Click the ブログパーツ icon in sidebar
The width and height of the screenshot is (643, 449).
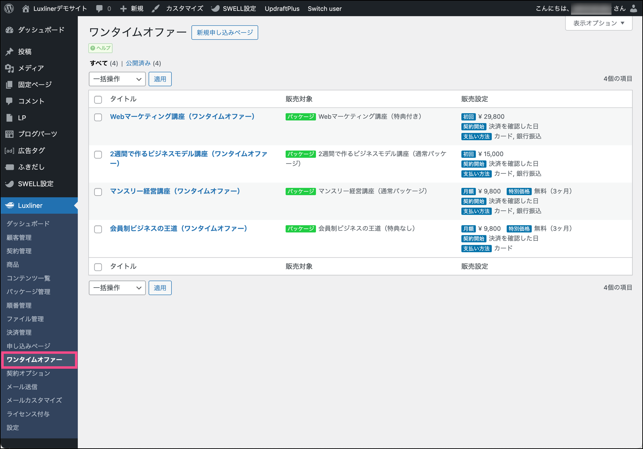(10, 134)
